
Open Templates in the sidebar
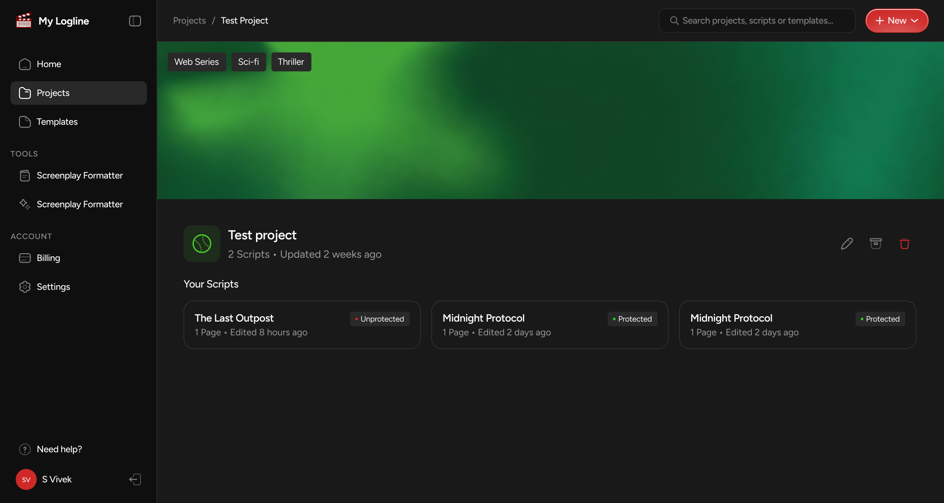click(78, 121)
